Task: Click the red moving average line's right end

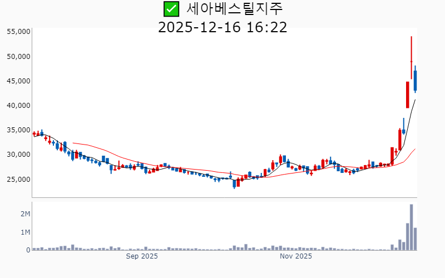Action: pos(415,149)
